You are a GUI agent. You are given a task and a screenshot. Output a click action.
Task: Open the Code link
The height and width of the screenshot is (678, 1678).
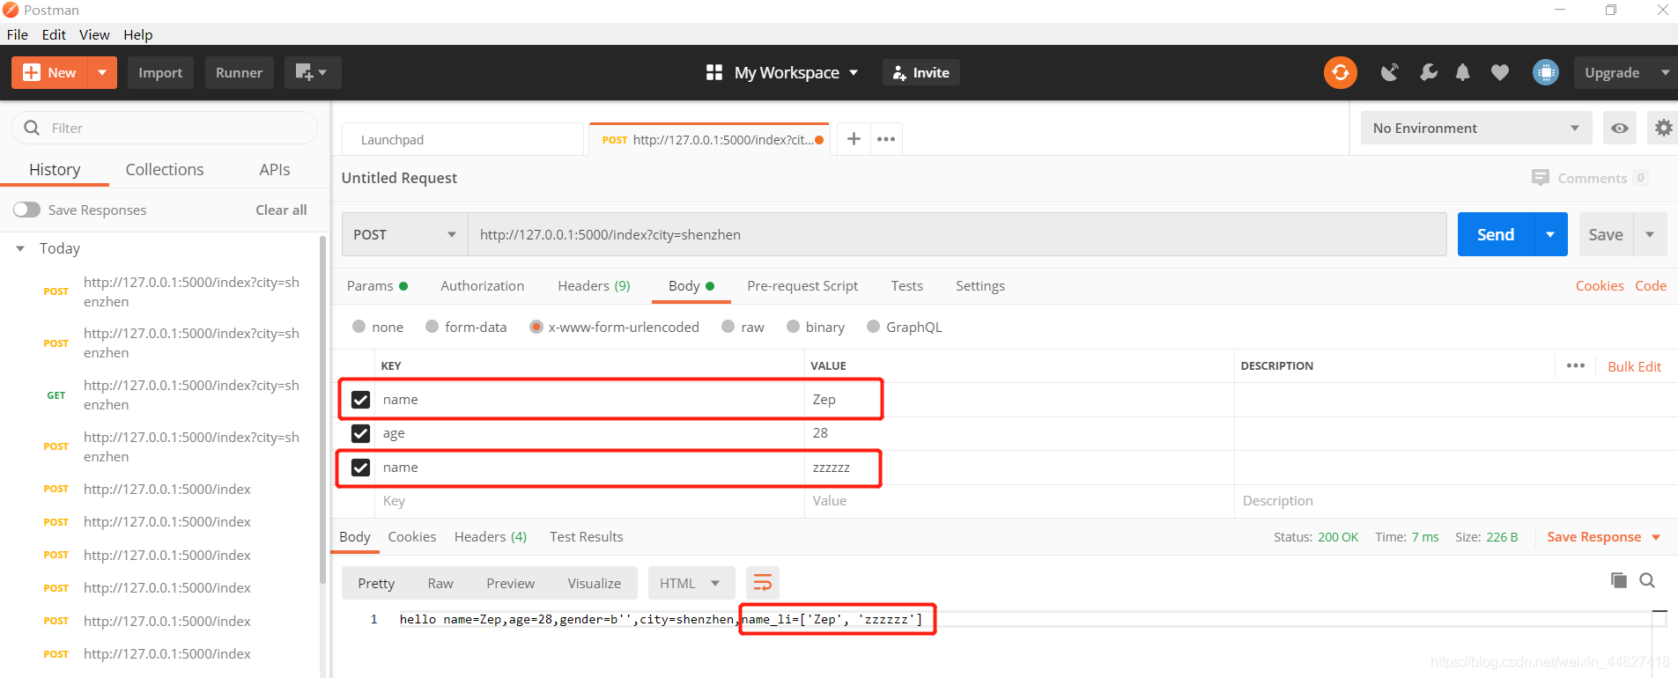tap(1651, 285)
